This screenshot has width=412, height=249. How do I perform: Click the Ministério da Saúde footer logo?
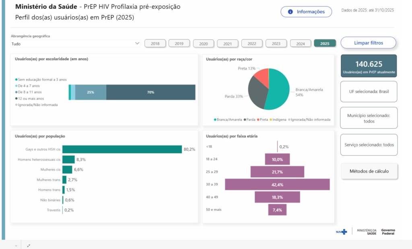pyautogui.click(x=367, y=232)
